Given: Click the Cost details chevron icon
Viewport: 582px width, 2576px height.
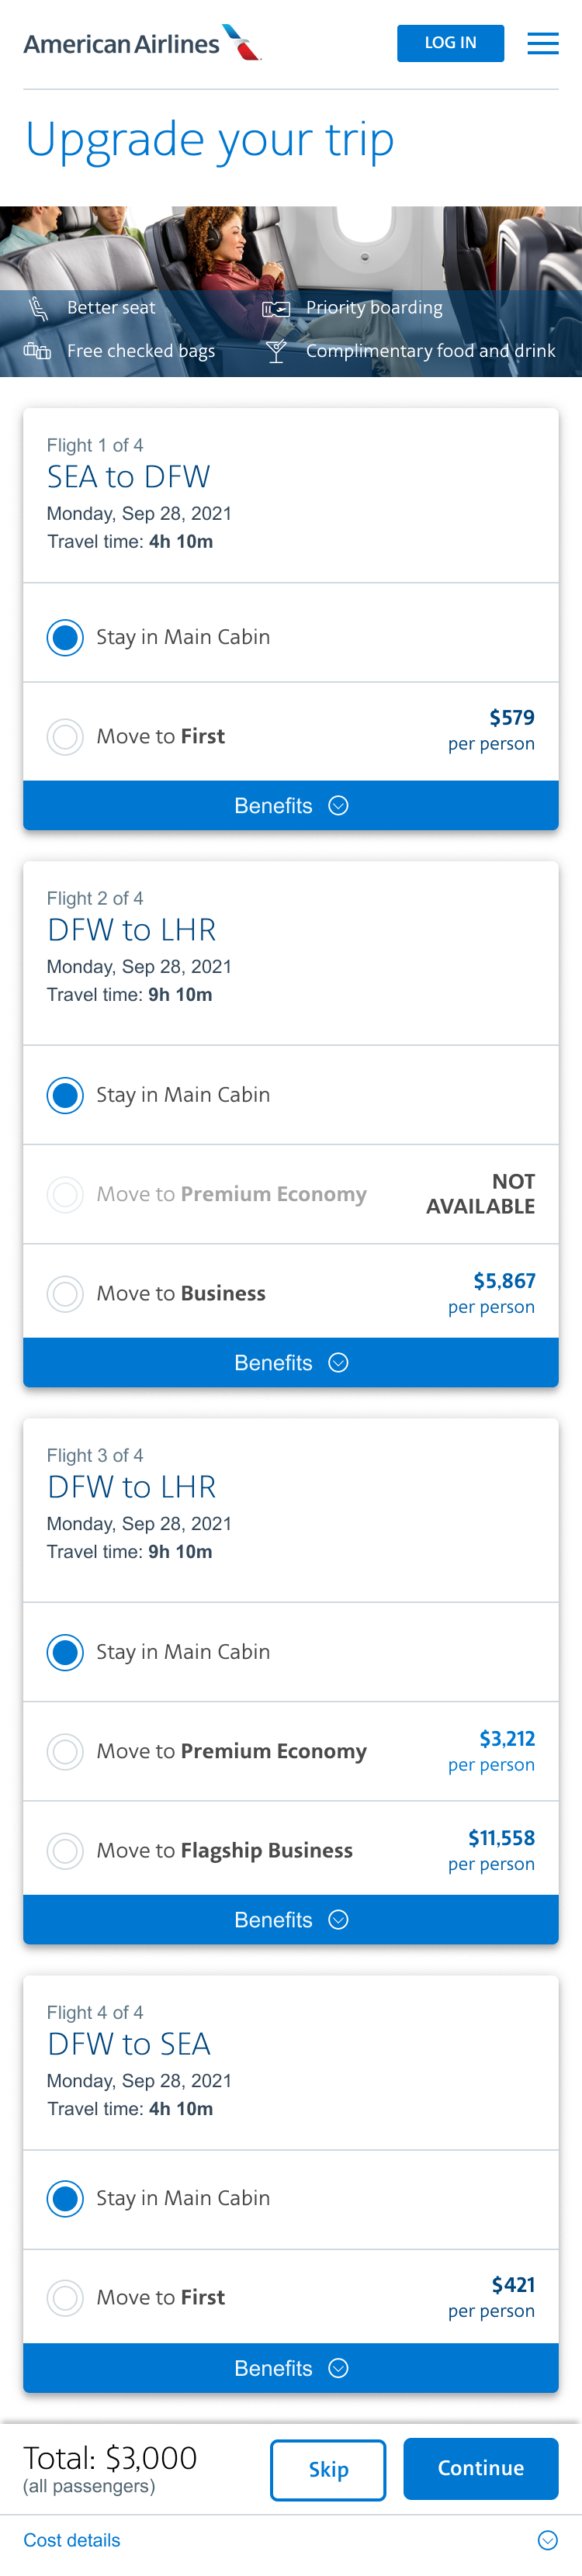Looking at the screenshot, I should coord(547,2540).
